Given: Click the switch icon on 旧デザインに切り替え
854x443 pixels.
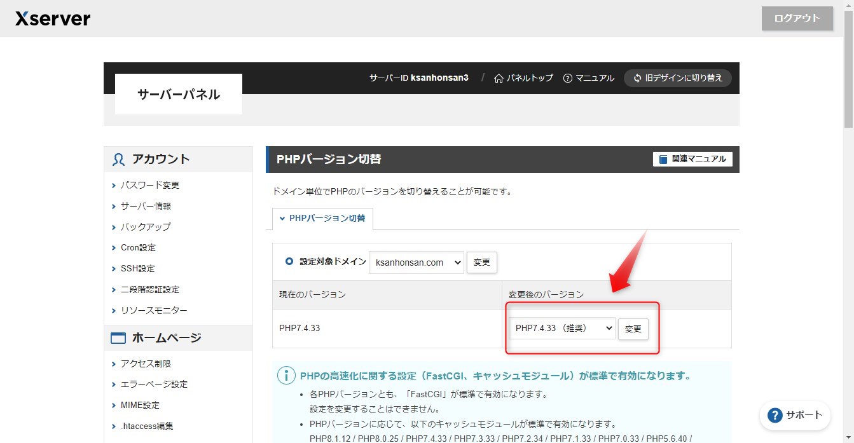Looking at the screenshot, I should 637,78.
